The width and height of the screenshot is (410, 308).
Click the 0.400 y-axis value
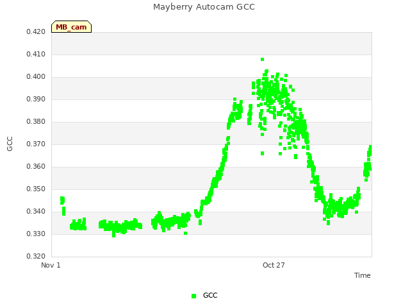tap(36, 77)
